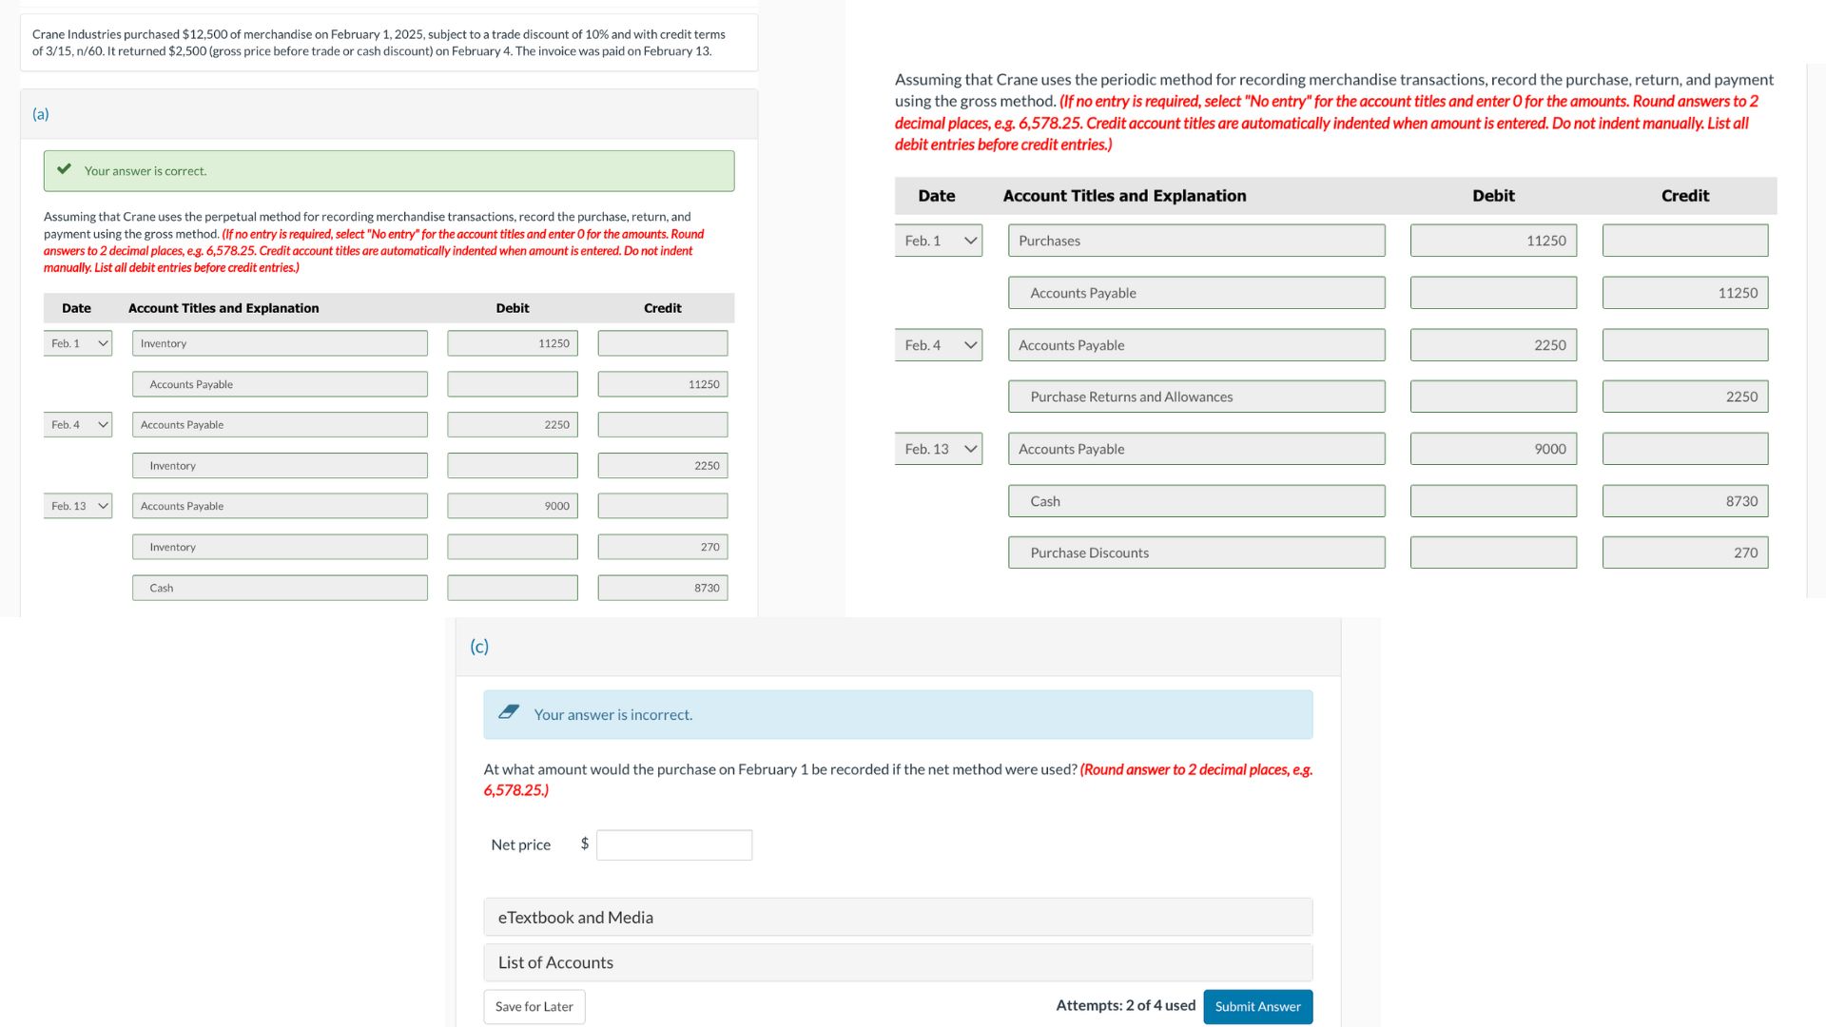Image resolution: width=1826 pixels, height=1027 pixels.
Task: Click the Submit Answer button
Action: click(1258, 1006)
